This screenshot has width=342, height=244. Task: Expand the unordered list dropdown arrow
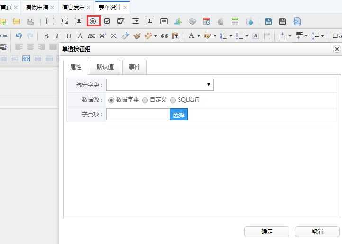click(x=247, y=36)
